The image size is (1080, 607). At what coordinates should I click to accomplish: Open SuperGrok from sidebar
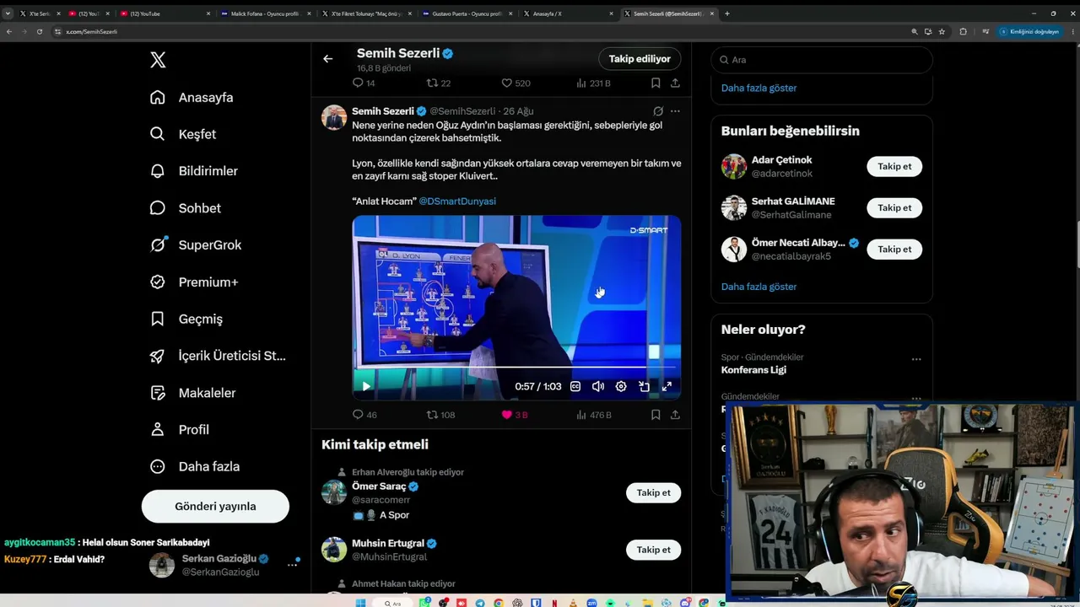(x=196, y=245)
